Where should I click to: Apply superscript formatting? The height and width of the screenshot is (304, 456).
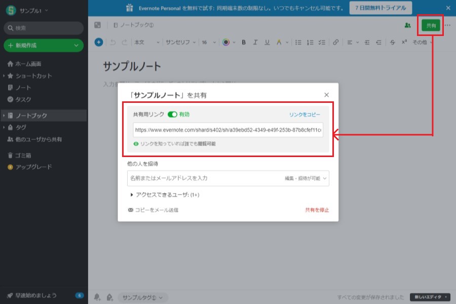point(404,43)
